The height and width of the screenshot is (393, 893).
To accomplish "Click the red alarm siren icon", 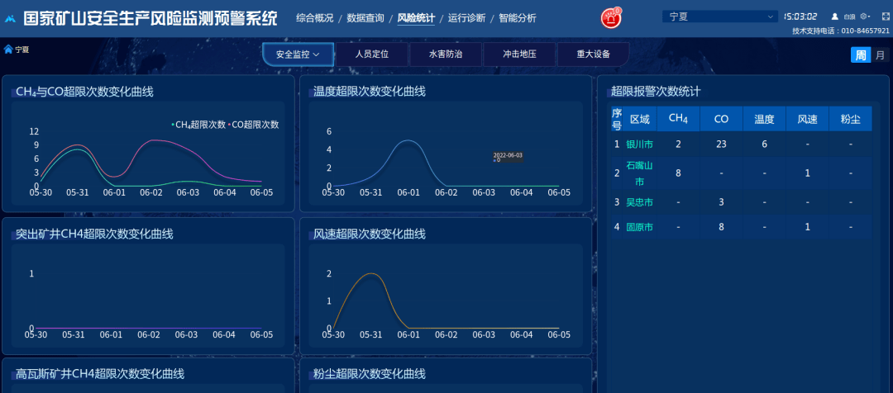I will (x=611, y=18).
